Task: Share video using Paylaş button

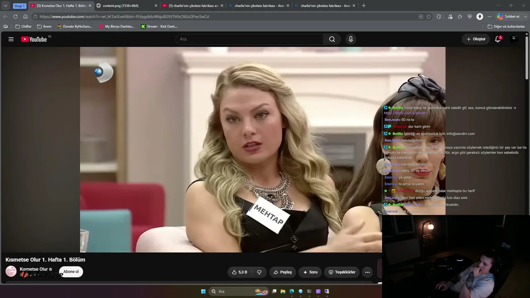Action: click(283, 272)
